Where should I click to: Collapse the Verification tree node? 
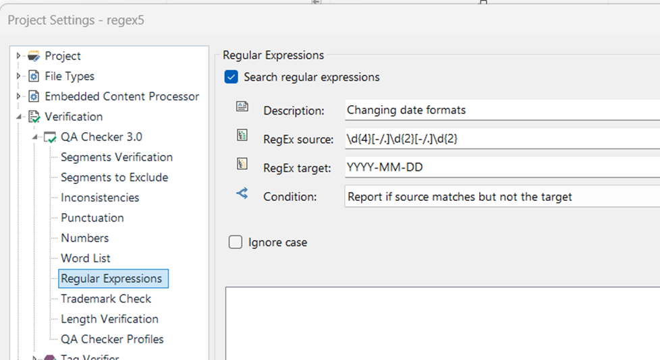[x=19, y=117]
